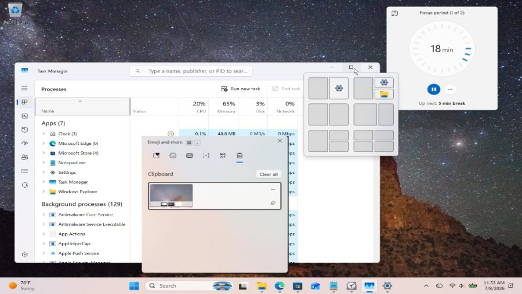This screenshot has height=294, width=522.
Task: Pause the focus session timer
Action: tap(433, 89)
